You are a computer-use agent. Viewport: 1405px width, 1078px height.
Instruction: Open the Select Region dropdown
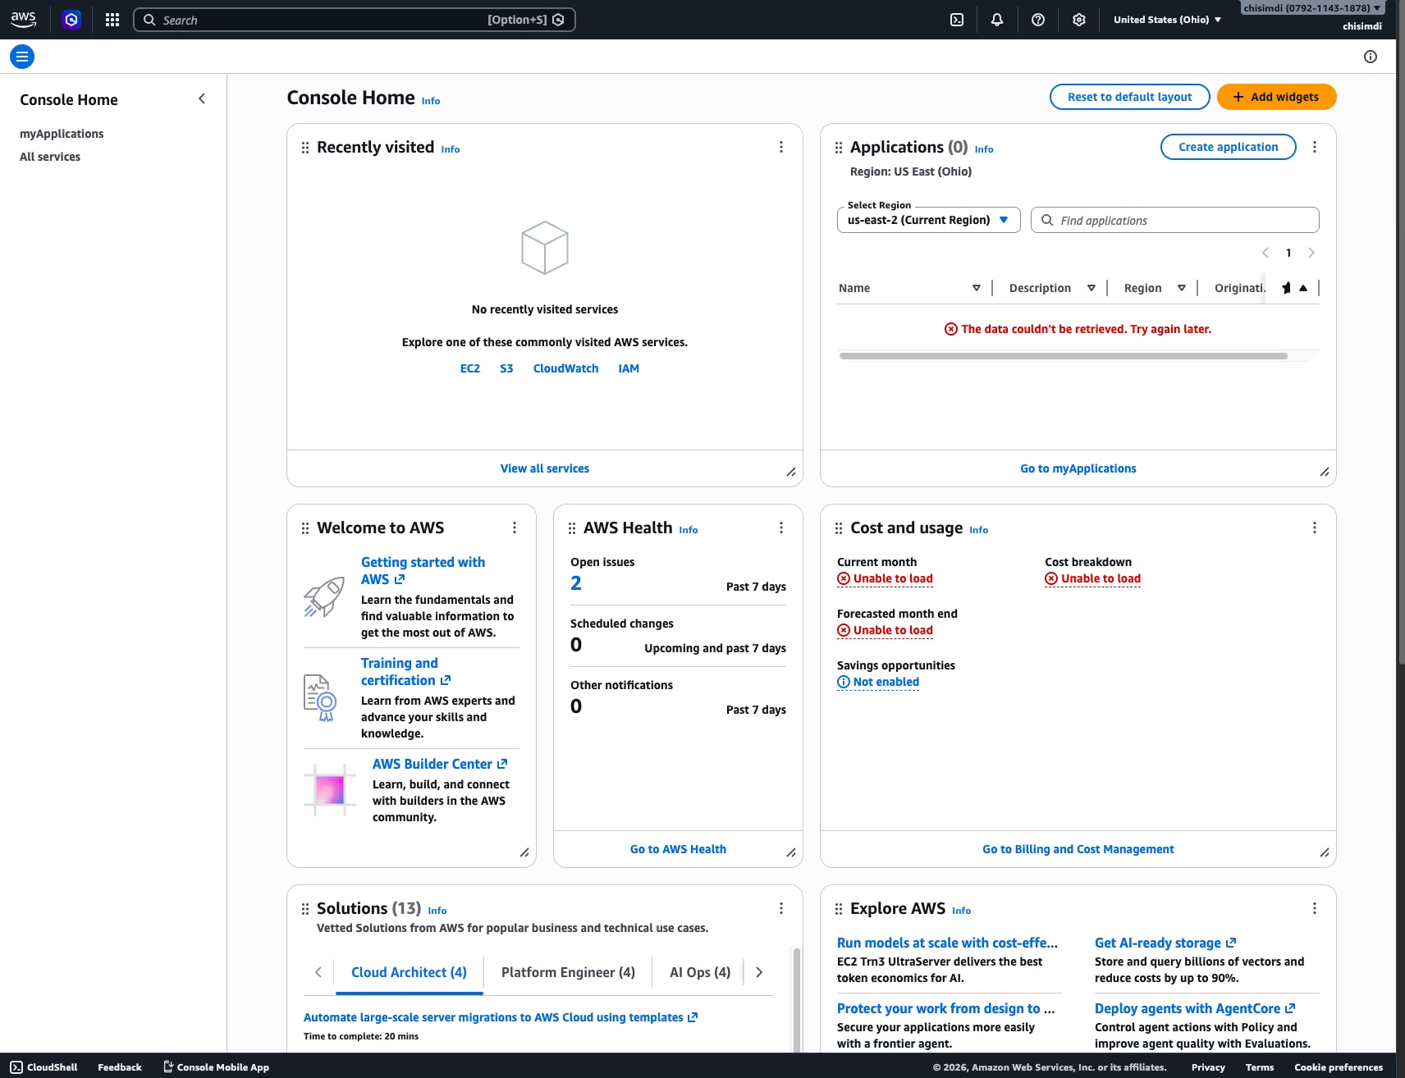click(x=928, y=220)
